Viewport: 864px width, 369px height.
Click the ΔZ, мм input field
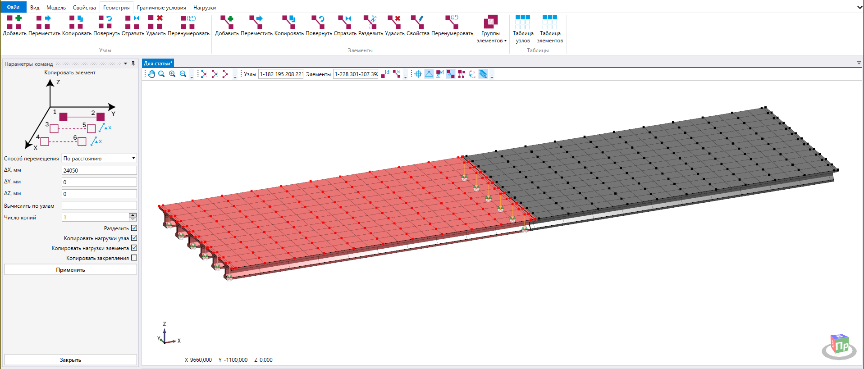point(99,194)
